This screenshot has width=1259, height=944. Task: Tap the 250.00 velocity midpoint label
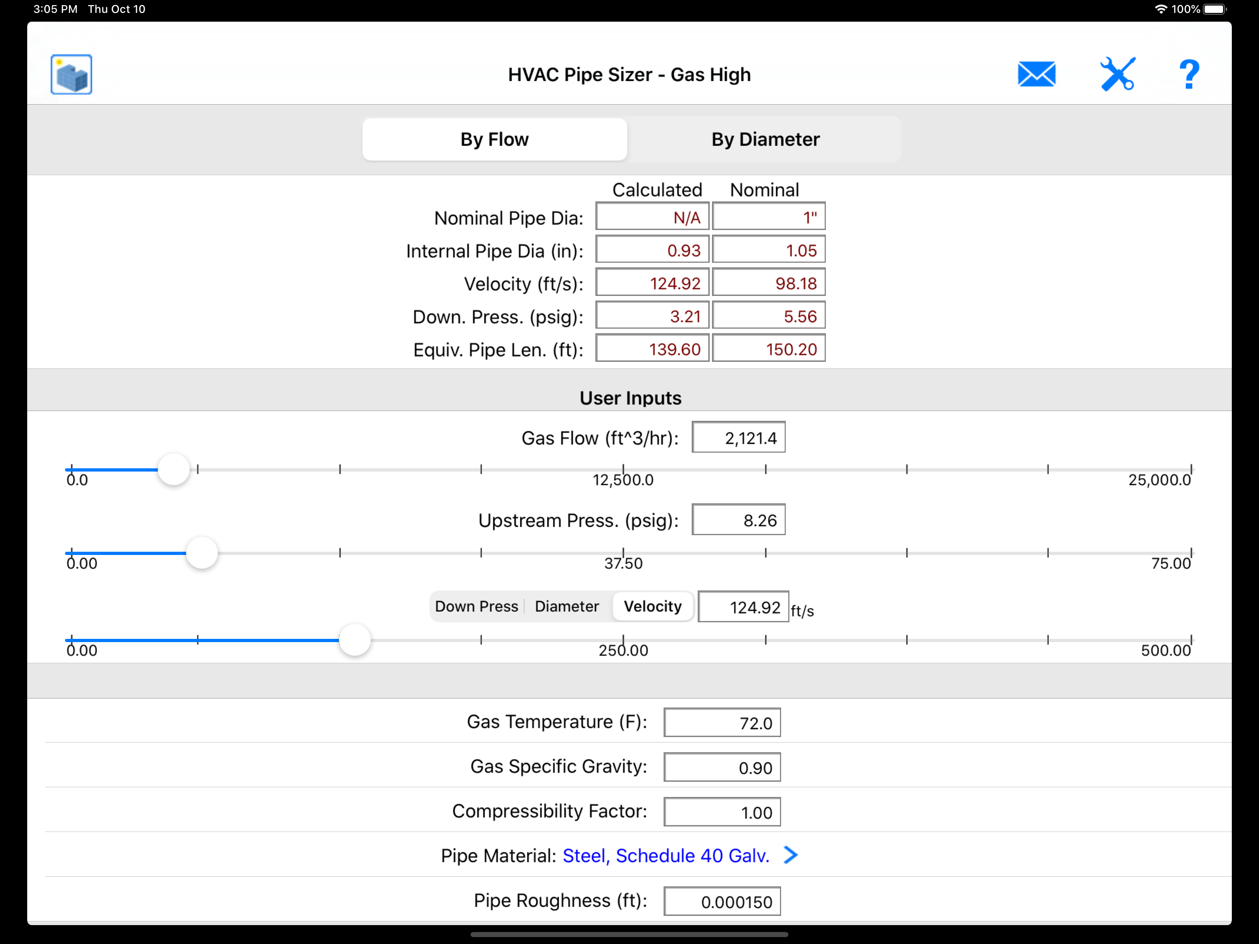[623, 650]
